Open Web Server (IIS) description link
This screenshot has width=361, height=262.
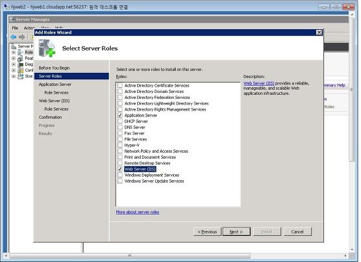[x=259, y=83]
